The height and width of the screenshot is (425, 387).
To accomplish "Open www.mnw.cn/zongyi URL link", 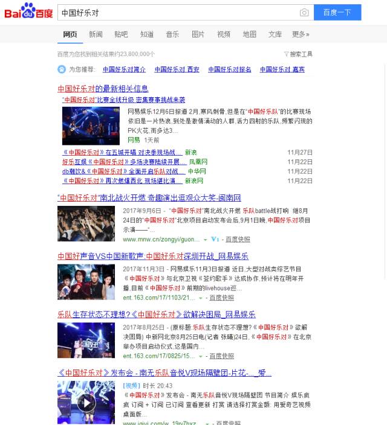I will pos(161,239).
